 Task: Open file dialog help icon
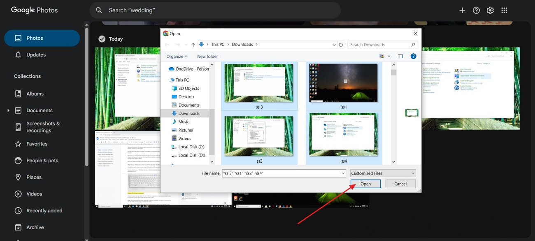pos(414,56)
